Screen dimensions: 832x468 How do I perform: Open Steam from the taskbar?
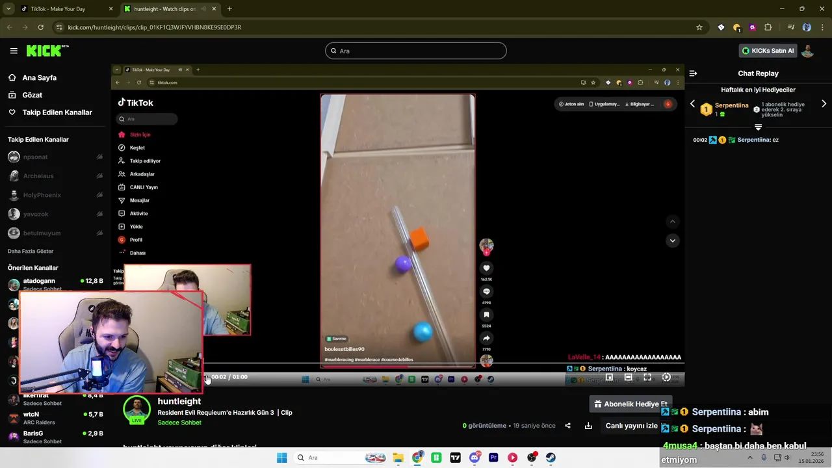pyautogui.click(x=551, y=458)
